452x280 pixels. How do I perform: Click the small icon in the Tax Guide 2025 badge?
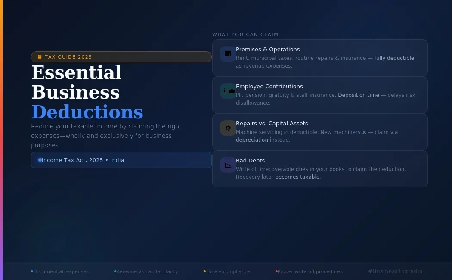point(40,57)
